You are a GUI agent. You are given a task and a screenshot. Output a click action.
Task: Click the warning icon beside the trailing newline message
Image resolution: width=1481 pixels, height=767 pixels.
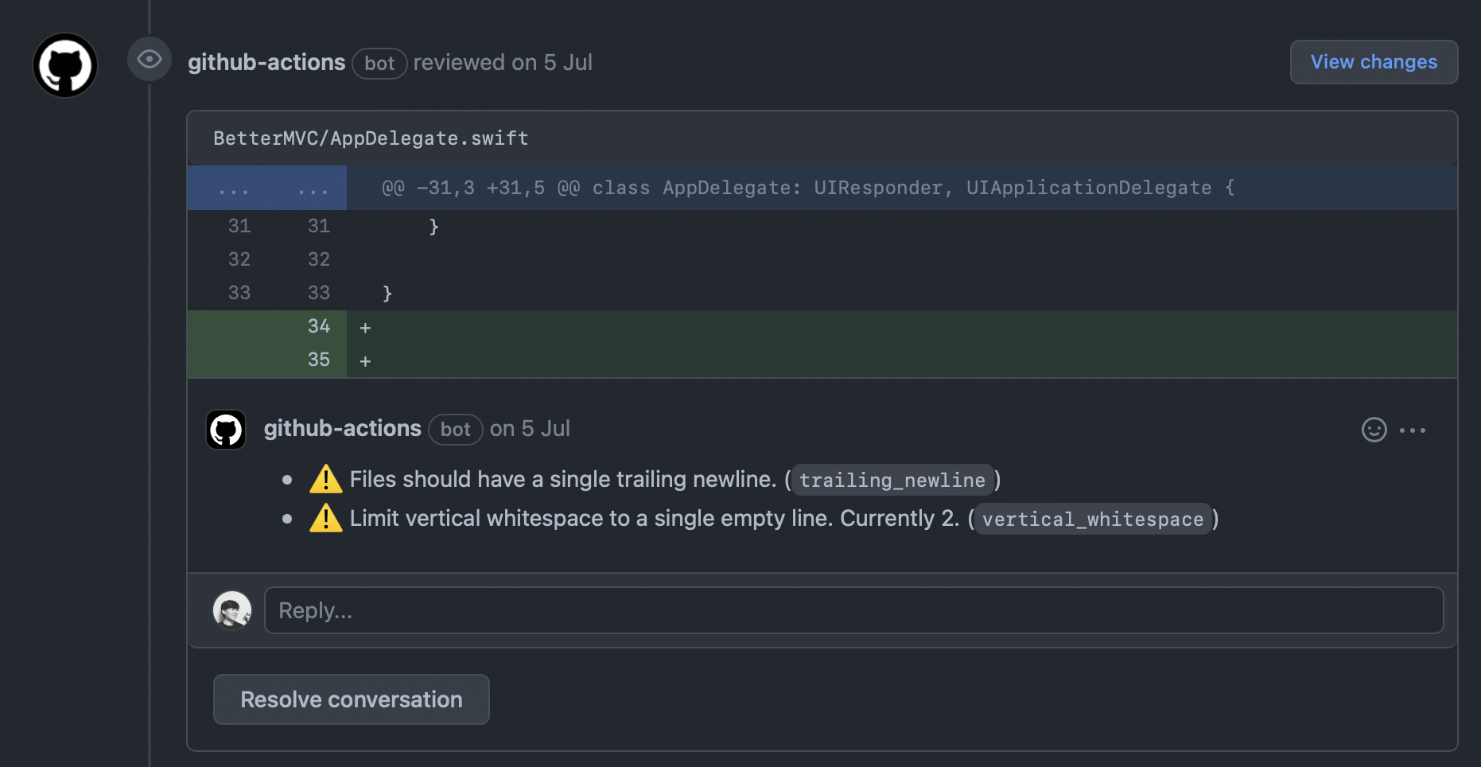tap(325, 479)
